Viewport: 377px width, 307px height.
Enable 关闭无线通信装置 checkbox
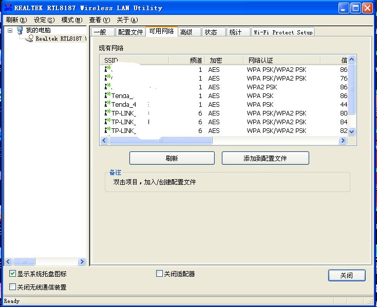pyautogui.click(x=12, y=286)
